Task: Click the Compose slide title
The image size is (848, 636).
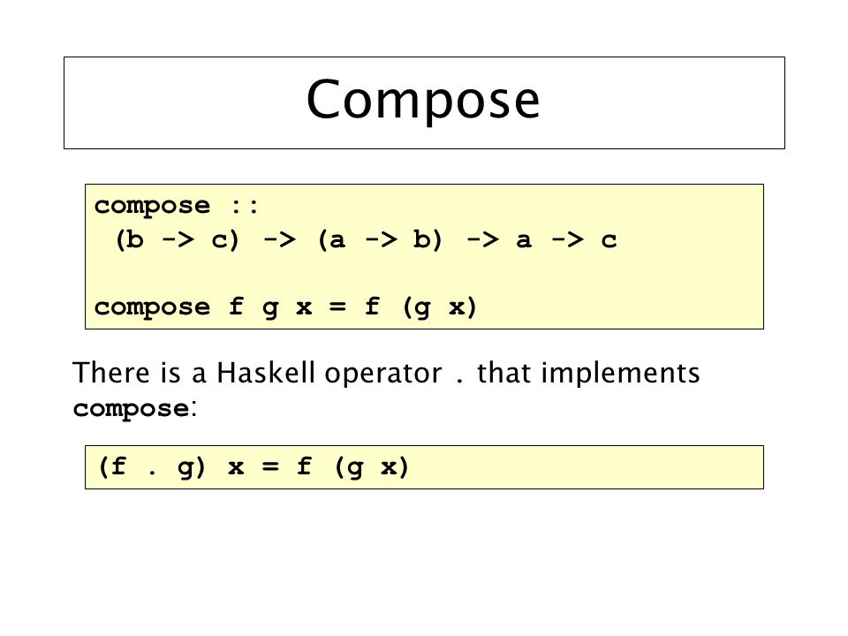Action: tap(423, 100)
